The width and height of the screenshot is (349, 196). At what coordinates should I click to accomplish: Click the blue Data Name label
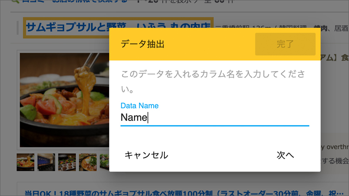pos(140,105)
